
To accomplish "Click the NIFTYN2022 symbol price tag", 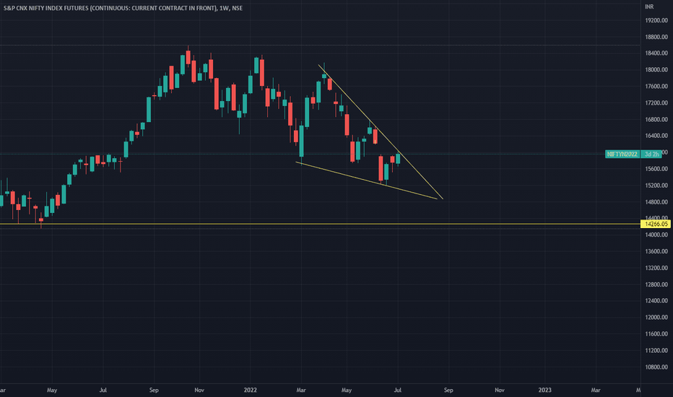I will click(622, 154).
